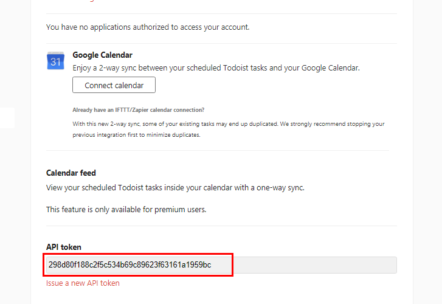Click the one-way sync description text
442x304 pixels.
(175, 188)
